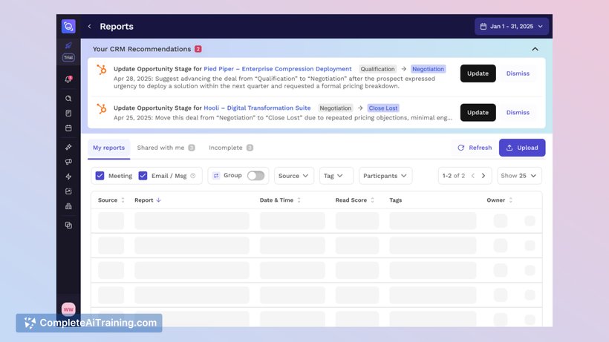Dismiss the Hooli recommendation
The width and height of the screenshot is (609, 342).
click(518, 113)
